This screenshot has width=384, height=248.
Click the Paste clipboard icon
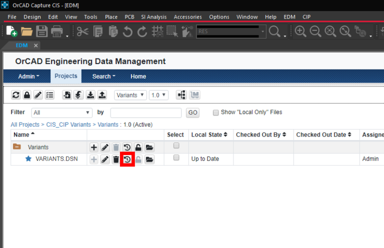[113, 31]
